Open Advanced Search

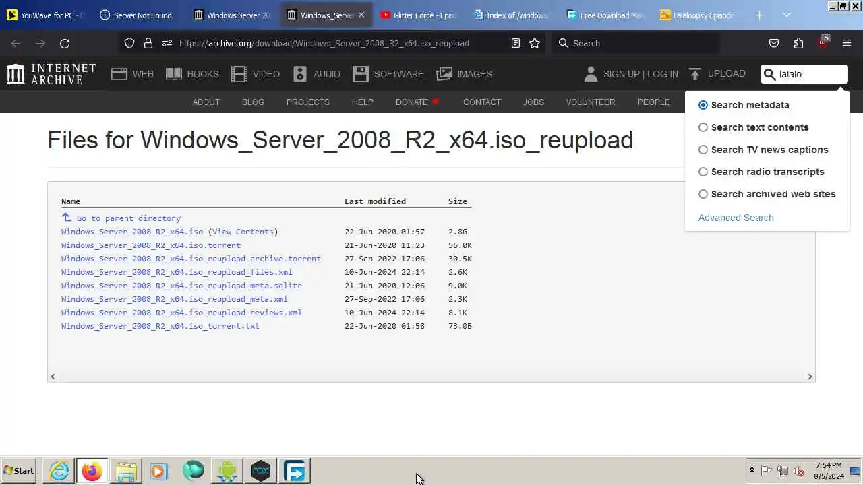[736, 218]
